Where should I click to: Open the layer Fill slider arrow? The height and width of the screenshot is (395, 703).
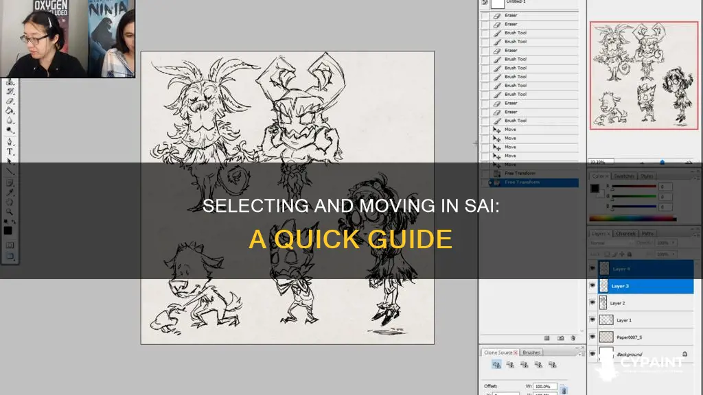(673, 254)
